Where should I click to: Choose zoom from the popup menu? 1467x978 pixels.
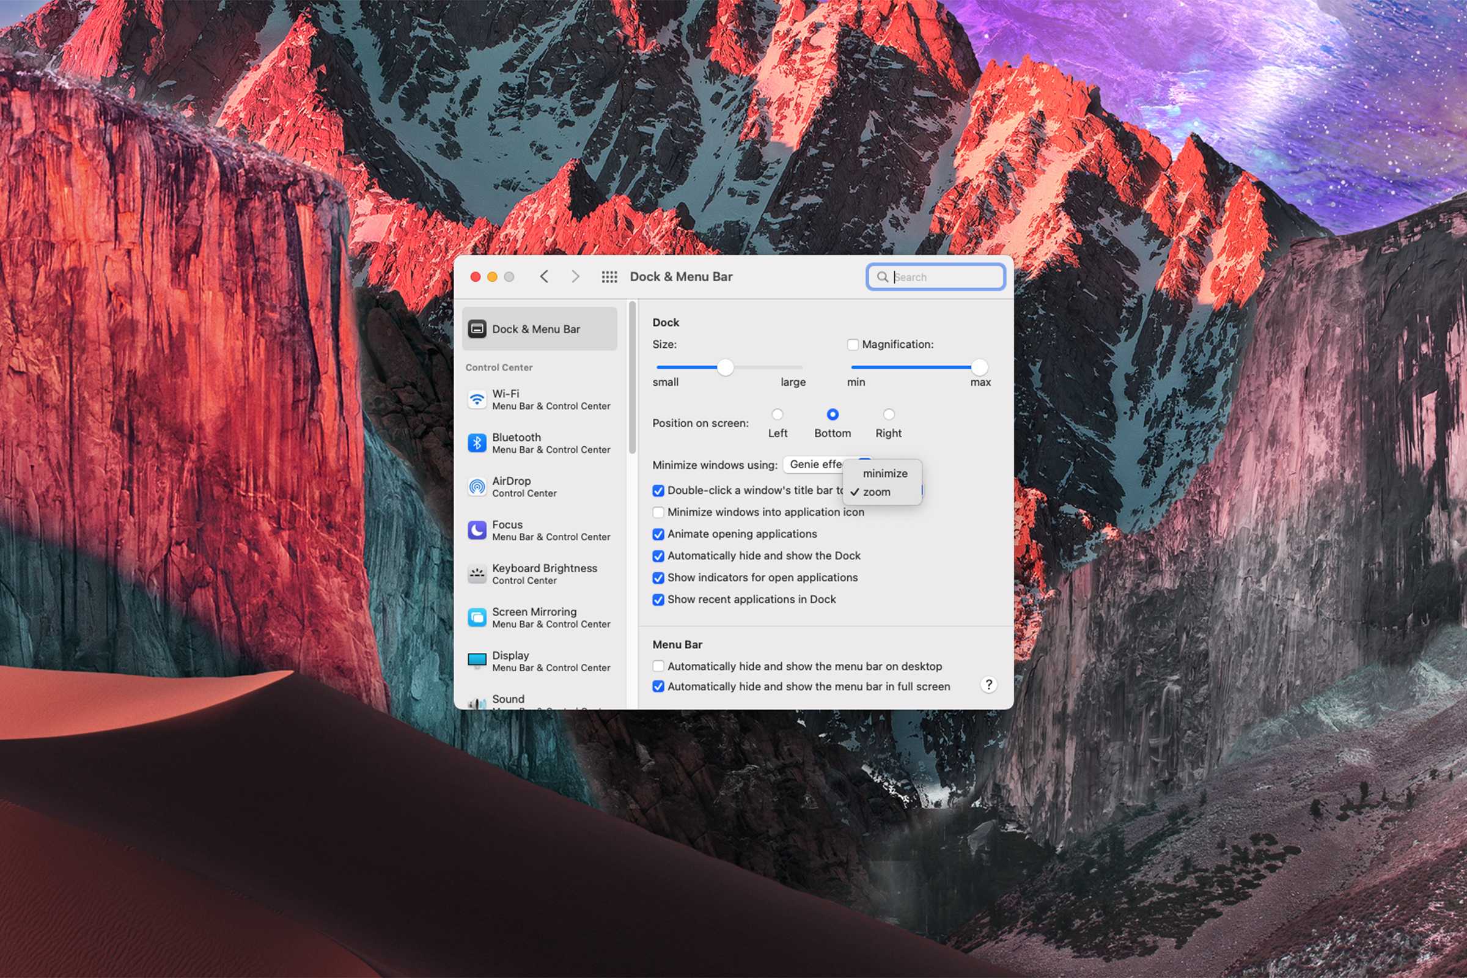[x=883, y=492]
